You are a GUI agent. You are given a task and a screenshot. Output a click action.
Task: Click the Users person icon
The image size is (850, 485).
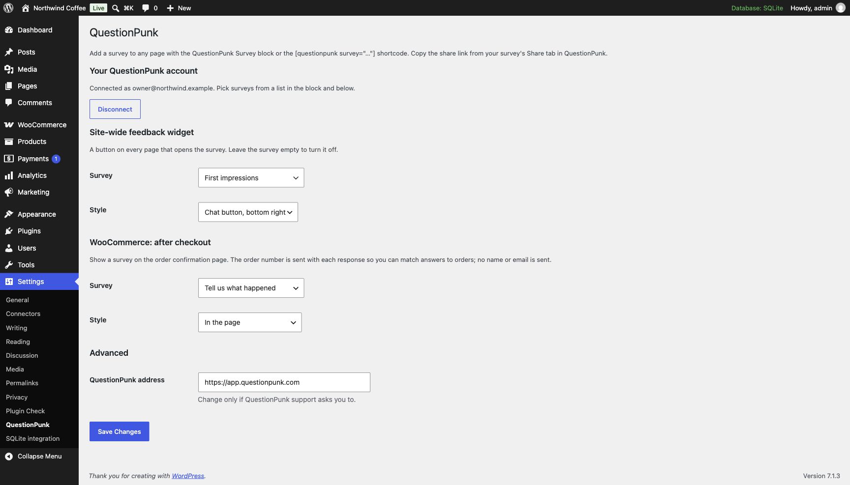pos(9,248)
